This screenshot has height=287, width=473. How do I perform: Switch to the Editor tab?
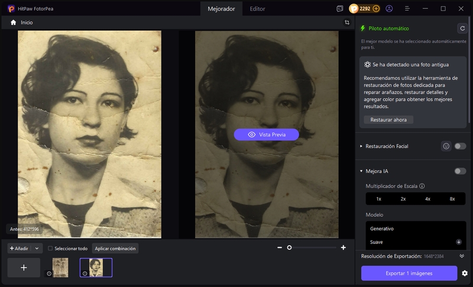click(x=257, y=9)
